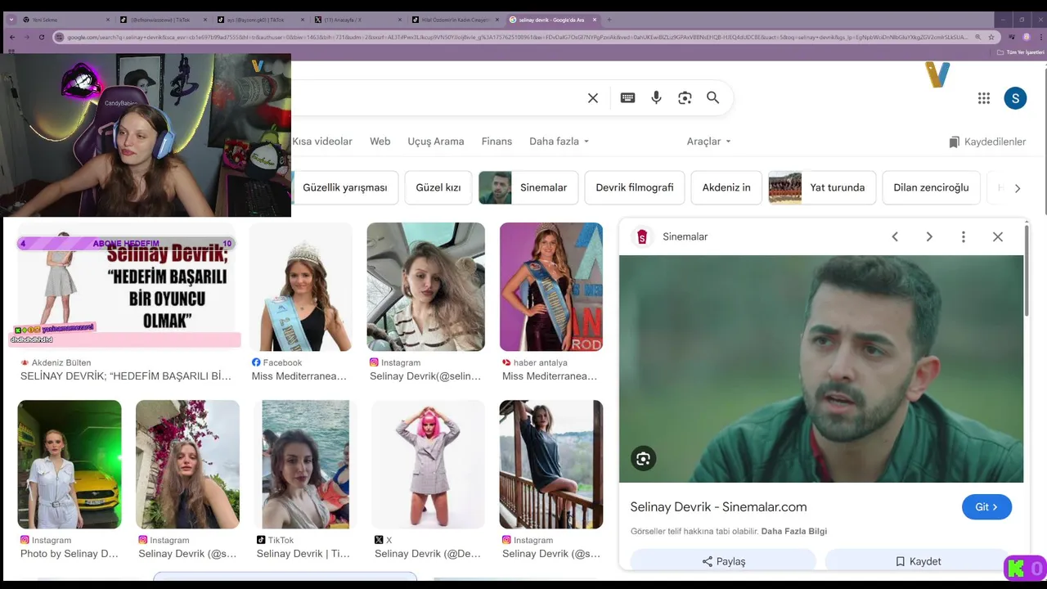Bookmark this page with the star icon

991,37
